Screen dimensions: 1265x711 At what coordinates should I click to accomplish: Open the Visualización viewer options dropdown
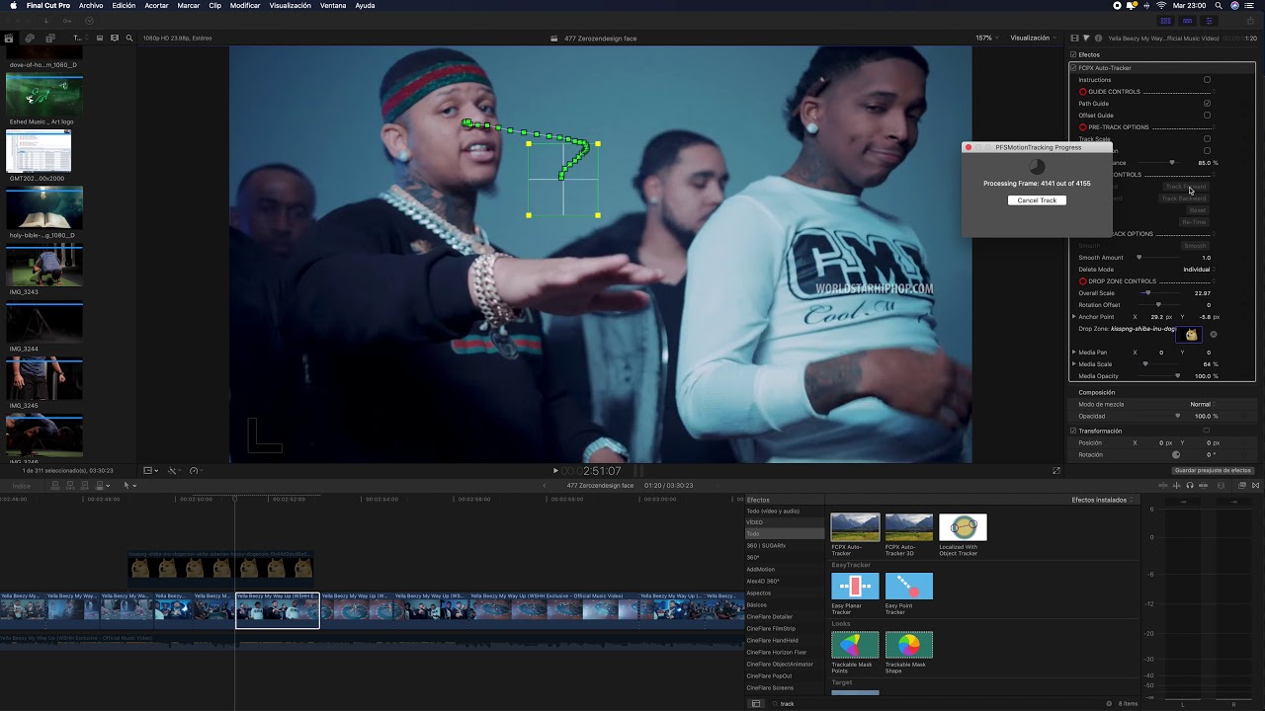[x=1033, y=39]
